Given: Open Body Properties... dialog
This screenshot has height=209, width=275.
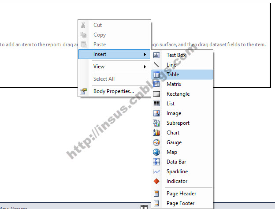Looking at the screenshot, I should click(114, 91).
